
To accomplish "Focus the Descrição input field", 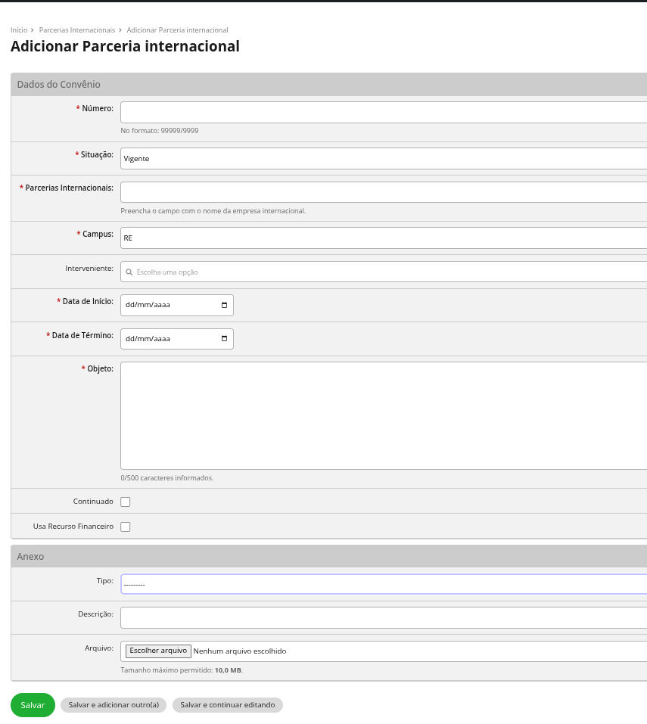I will [x=384, y=618].
